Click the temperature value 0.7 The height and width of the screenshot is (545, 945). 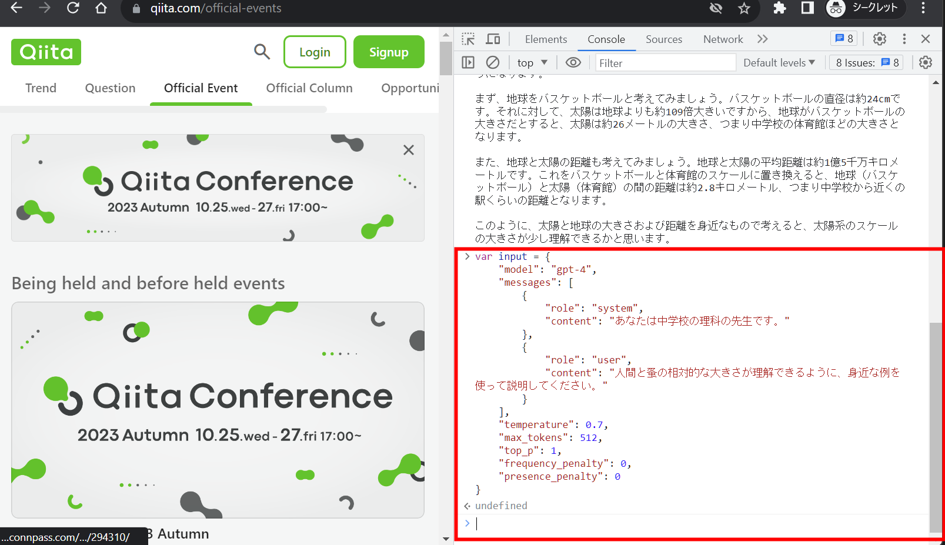594,425
